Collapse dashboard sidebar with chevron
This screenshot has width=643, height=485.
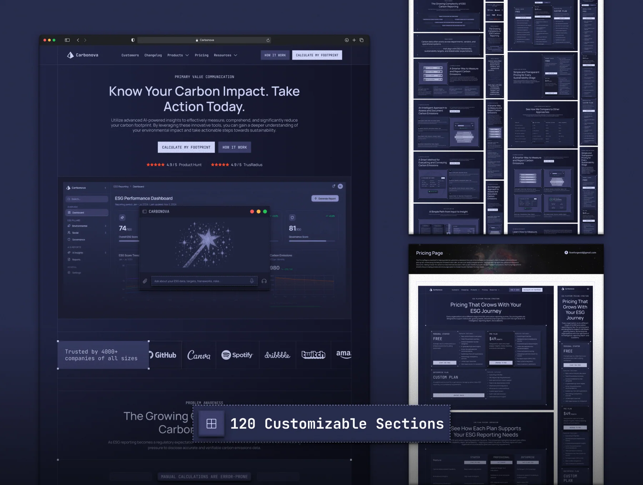(105, 188)
